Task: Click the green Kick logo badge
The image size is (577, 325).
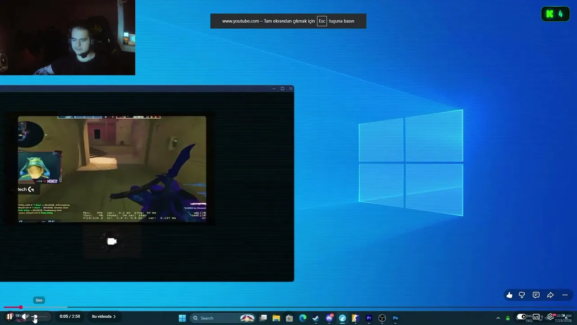Action: [555, 14]
